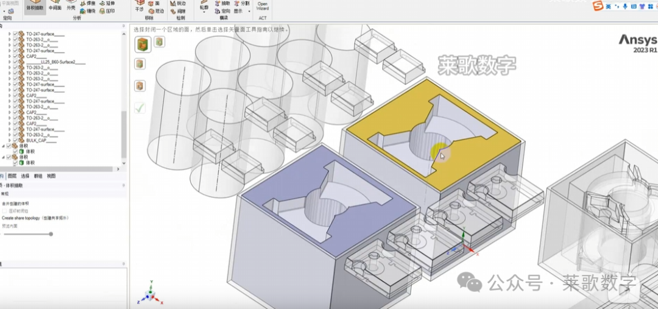The height and width of the screenshot is (309, 658).
Task: Toggle visibility checkbox for LL25_B60-Surface2
Action: tap(15, 62)
